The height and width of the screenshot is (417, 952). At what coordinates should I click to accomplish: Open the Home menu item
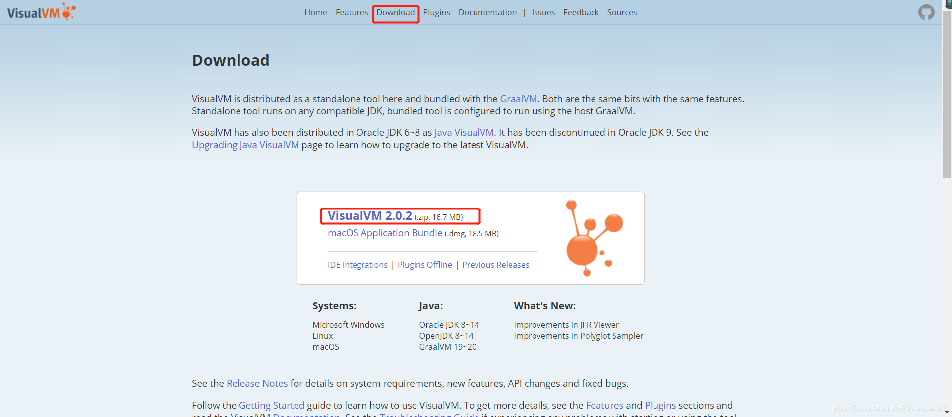[x=316, y=12]
